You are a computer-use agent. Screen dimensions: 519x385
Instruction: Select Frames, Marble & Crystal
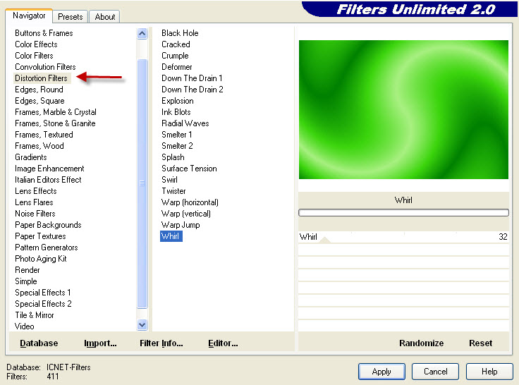[56, 112]
